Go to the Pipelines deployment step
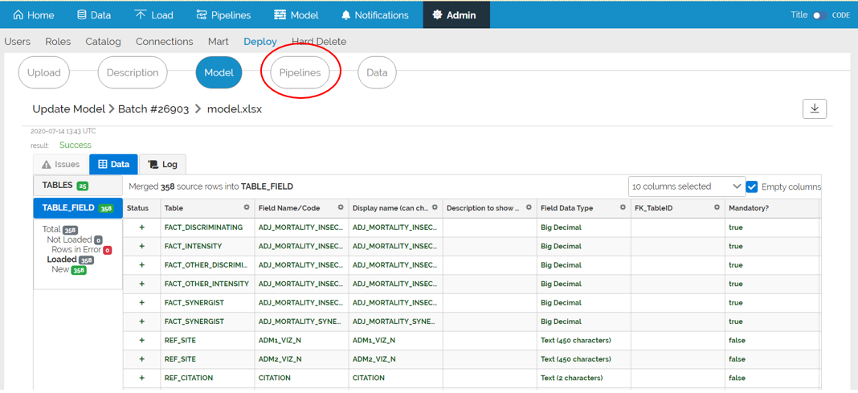The width and height of the screenshot is (858, 393). pyautogui.click(x=300, y=72)
